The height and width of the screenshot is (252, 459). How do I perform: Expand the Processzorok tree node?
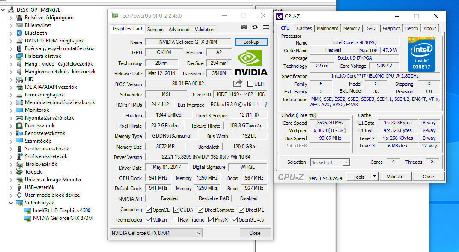click(11, 126)
